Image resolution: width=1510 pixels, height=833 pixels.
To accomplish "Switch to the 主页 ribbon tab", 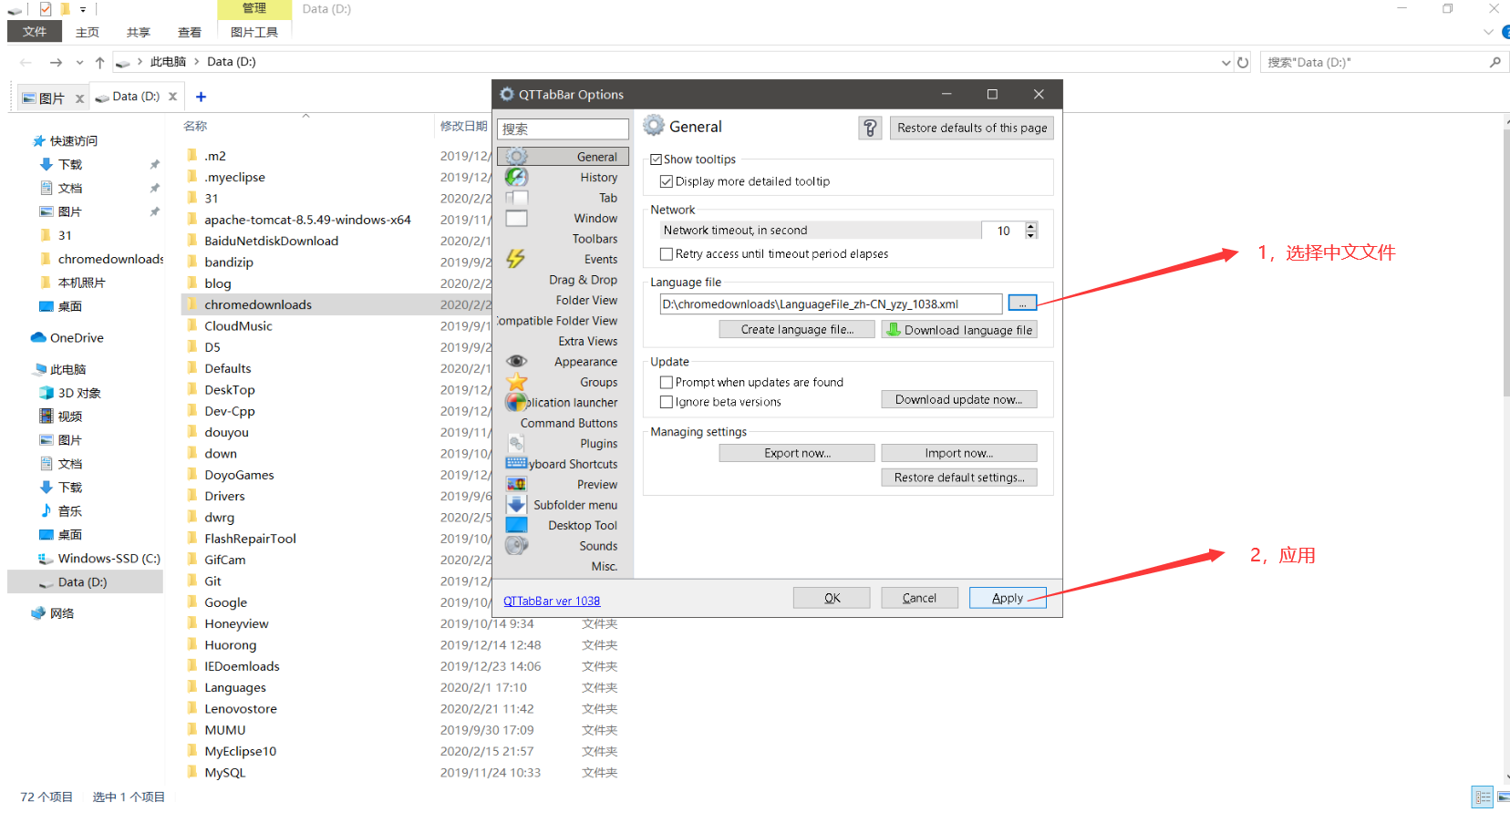I will coord(88,32).
